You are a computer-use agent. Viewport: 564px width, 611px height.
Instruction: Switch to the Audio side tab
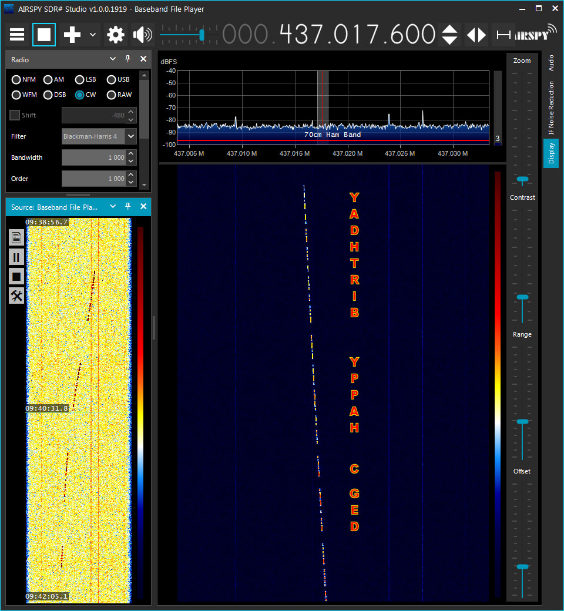(x=551, y=63)
